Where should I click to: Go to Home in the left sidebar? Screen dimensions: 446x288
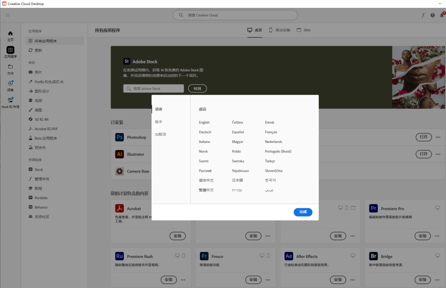10,36
